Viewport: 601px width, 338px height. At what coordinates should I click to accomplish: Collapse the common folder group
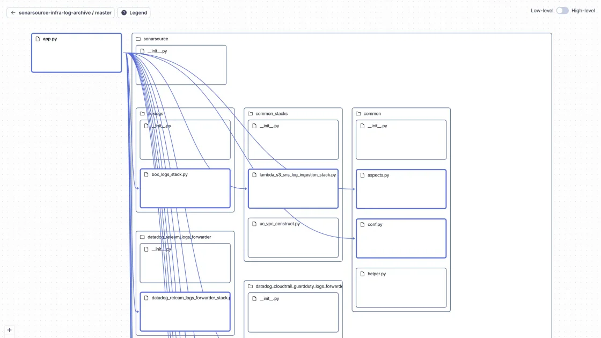(372, 114)
